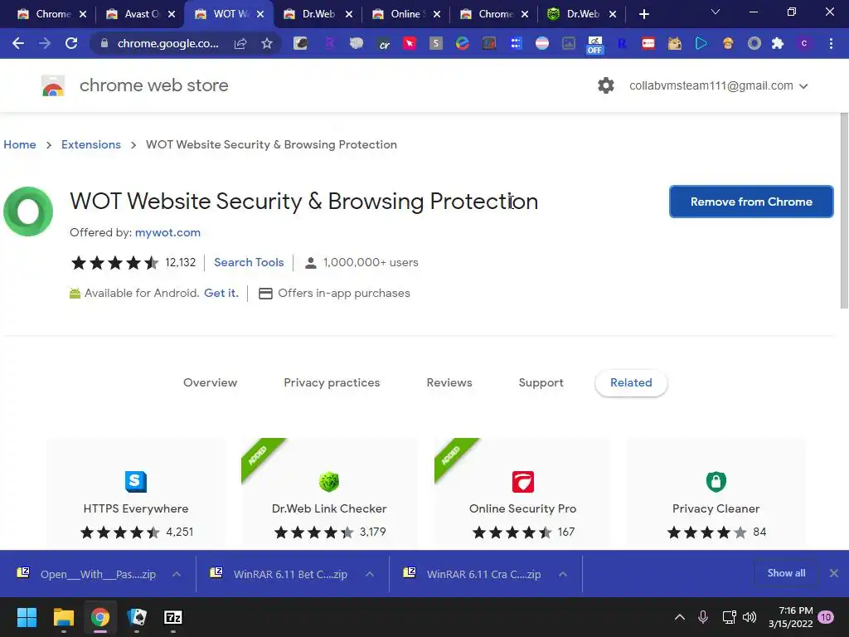
Task: Open the notification center badge showing 10
Action: click(x=826, y=617)
